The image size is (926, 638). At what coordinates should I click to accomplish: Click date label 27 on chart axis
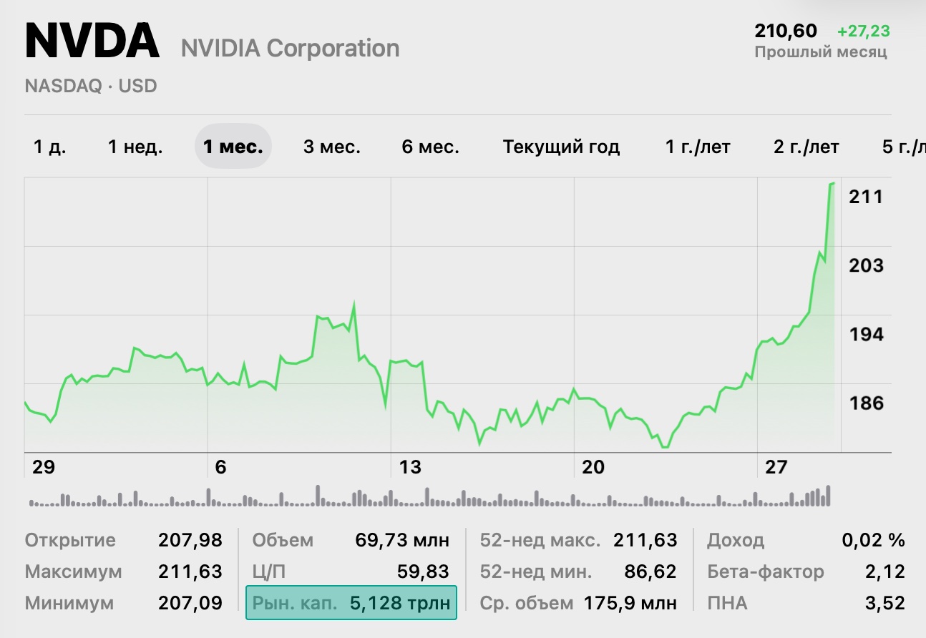pos(776,468)
